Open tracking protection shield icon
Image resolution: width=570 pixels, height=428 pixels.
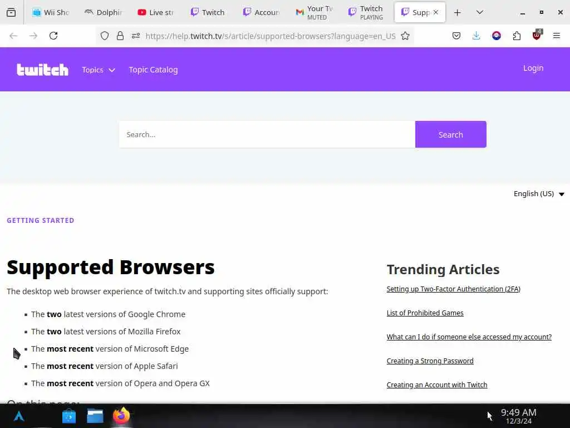pyautogui.click(x=105, y=36)
